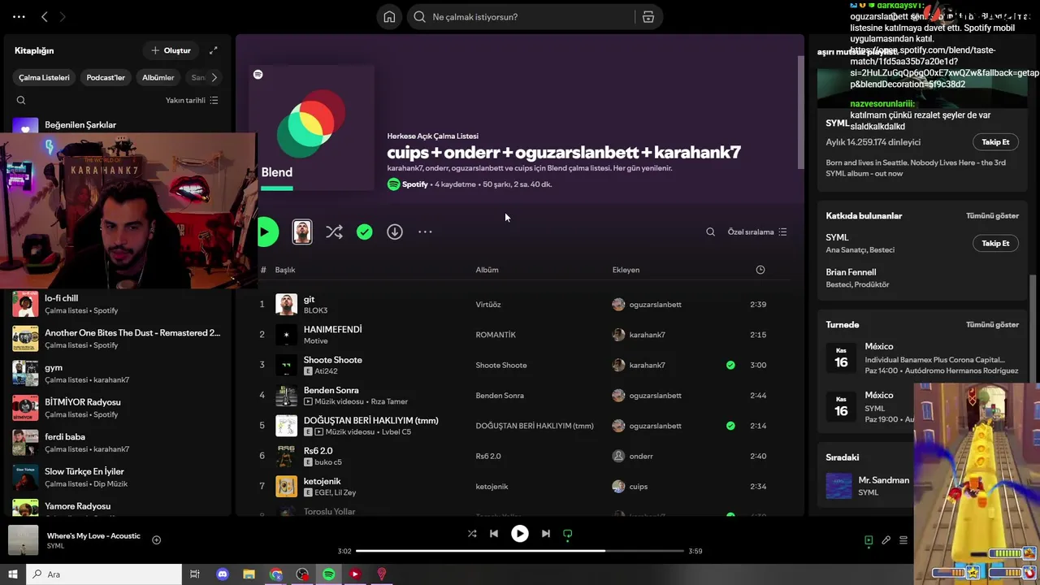Viewport: 1040px width, 585px height.
Task: Add Where's My Love to liked songs
Action: [x=157, y=540]
